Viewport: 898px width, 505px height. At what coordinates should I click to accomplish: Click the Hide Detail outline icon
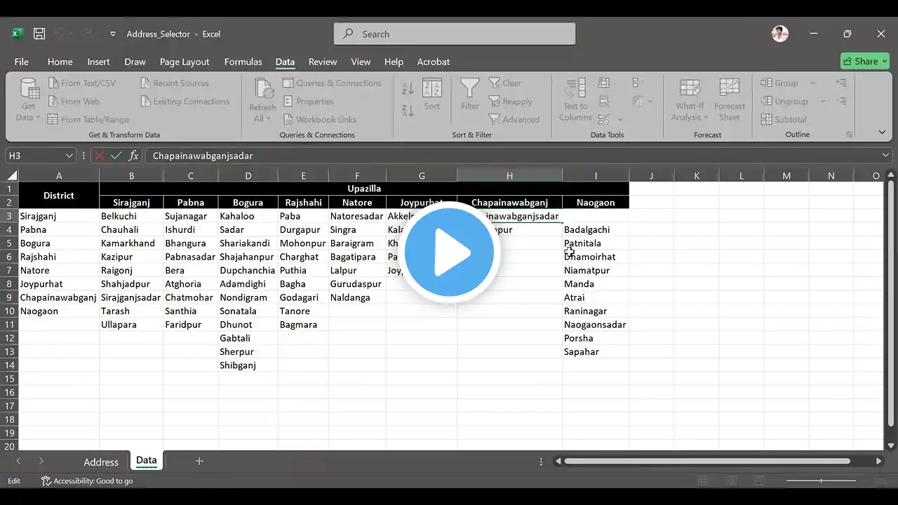click(x=841, y=101)
